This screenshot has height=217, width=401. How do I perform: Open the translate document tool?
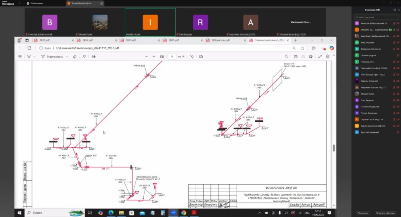click(94, 57)
